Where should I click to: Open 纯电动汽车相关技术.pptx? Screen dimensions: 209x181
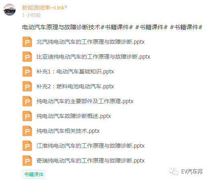pyautogui.click(x=68, y=131)
